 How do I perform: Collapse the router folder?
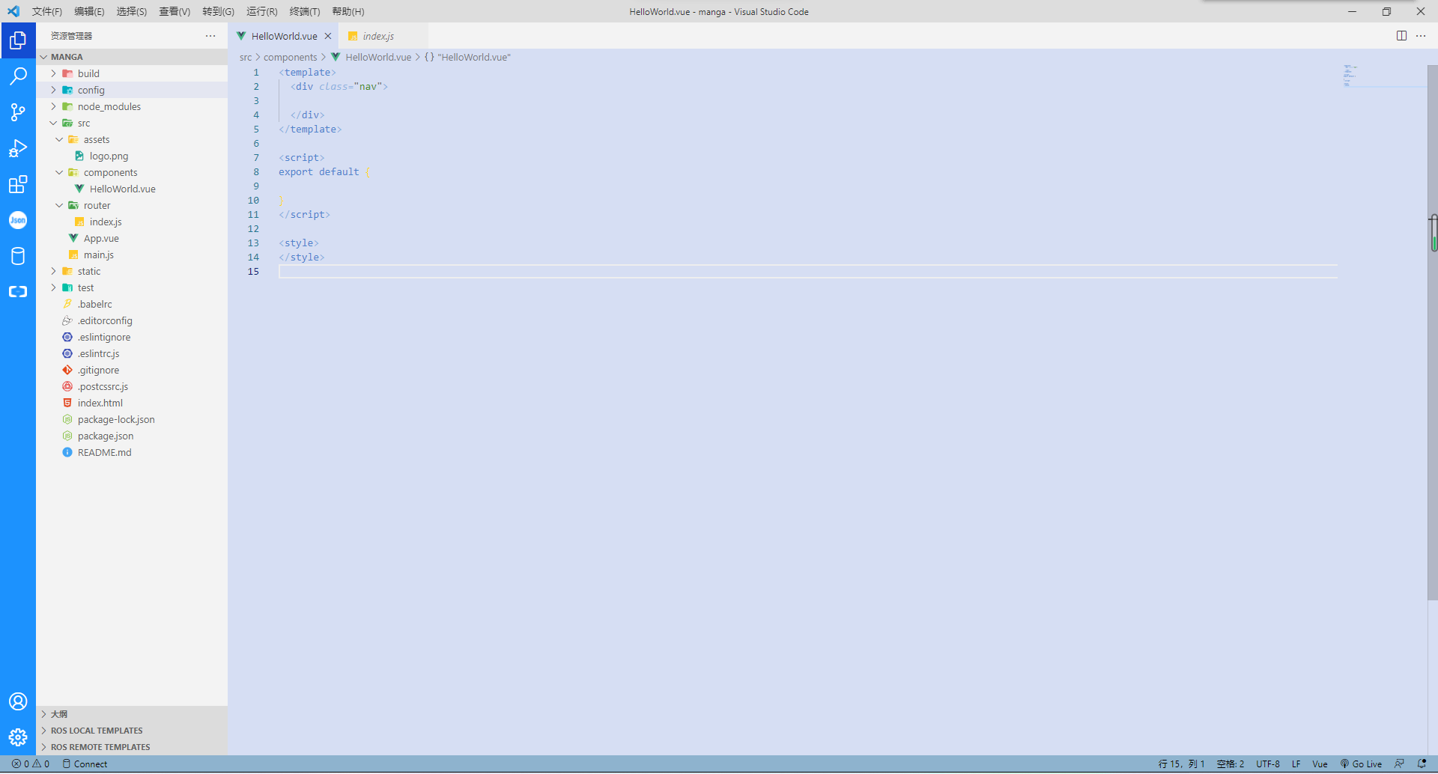[x=132, y=205]
